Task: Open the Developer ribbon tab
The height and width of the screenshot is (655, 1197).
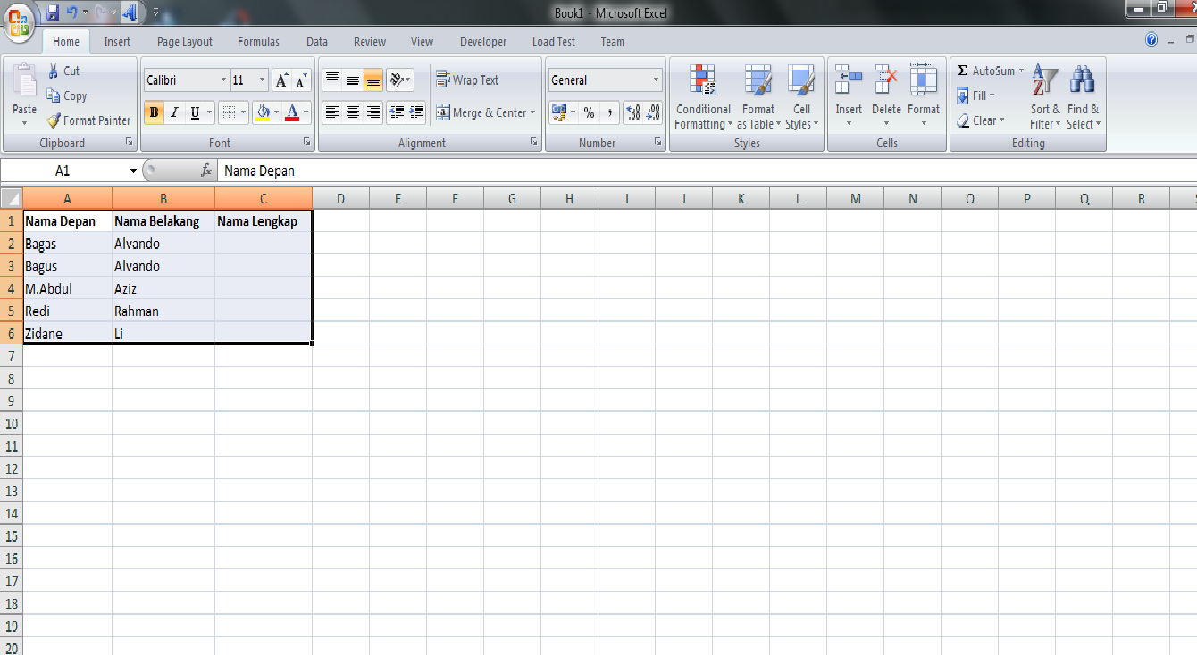Action: click(483, 42)
